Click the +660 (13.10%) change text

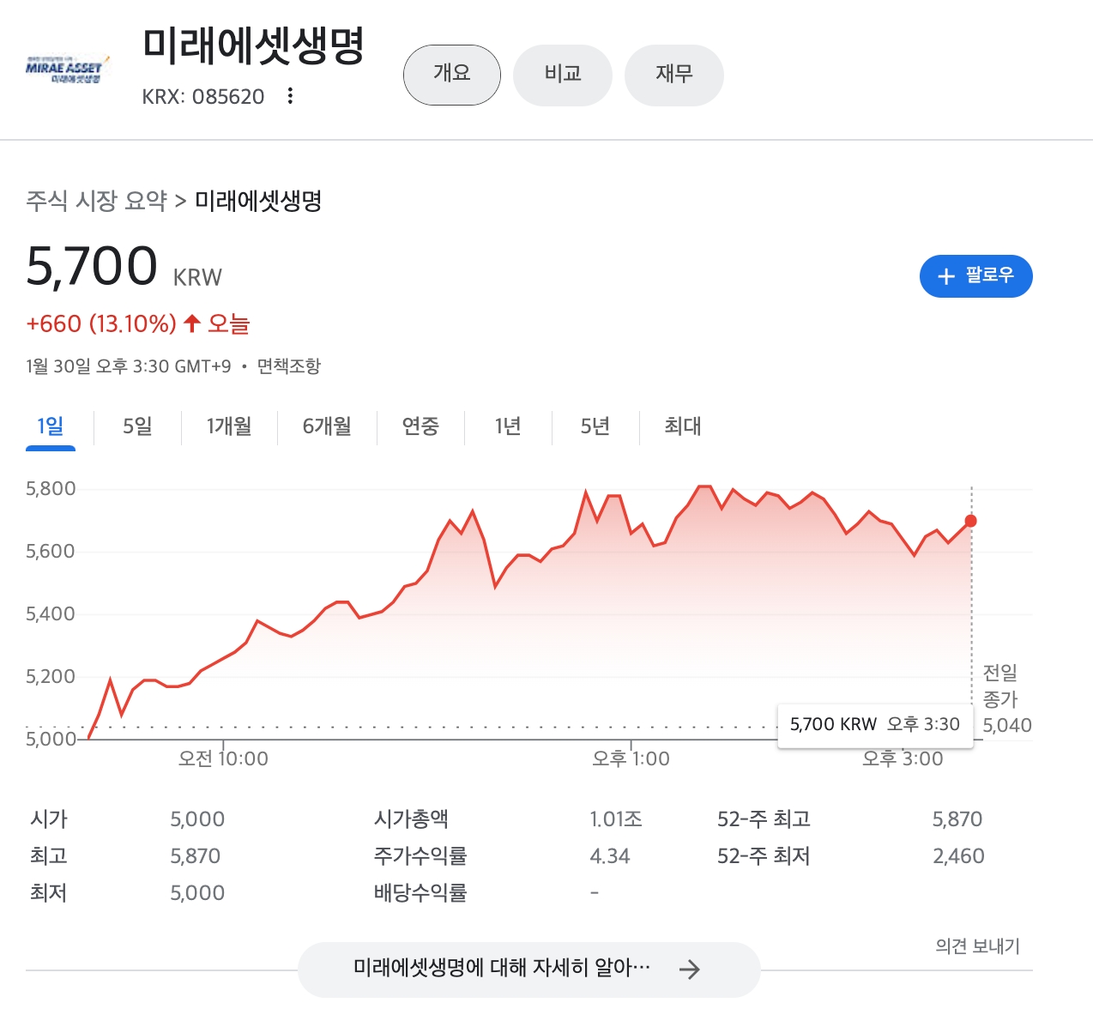[101, 323]
